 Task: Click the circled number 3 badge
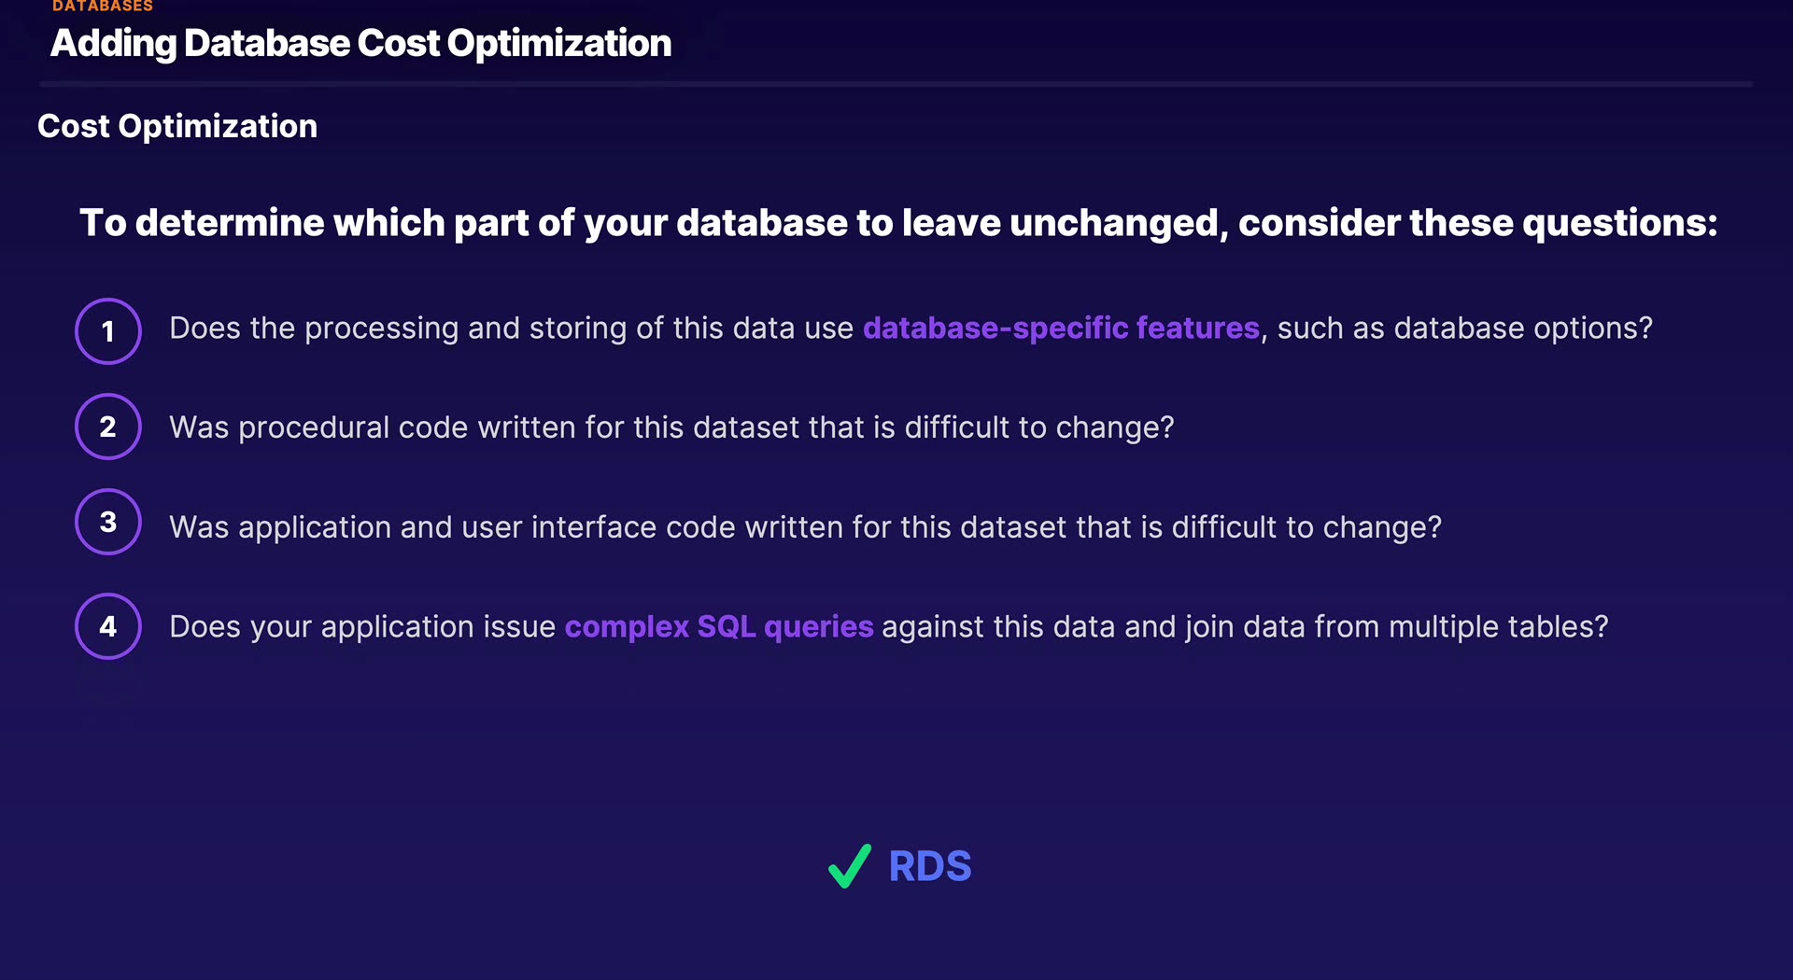tap(108, 522)
